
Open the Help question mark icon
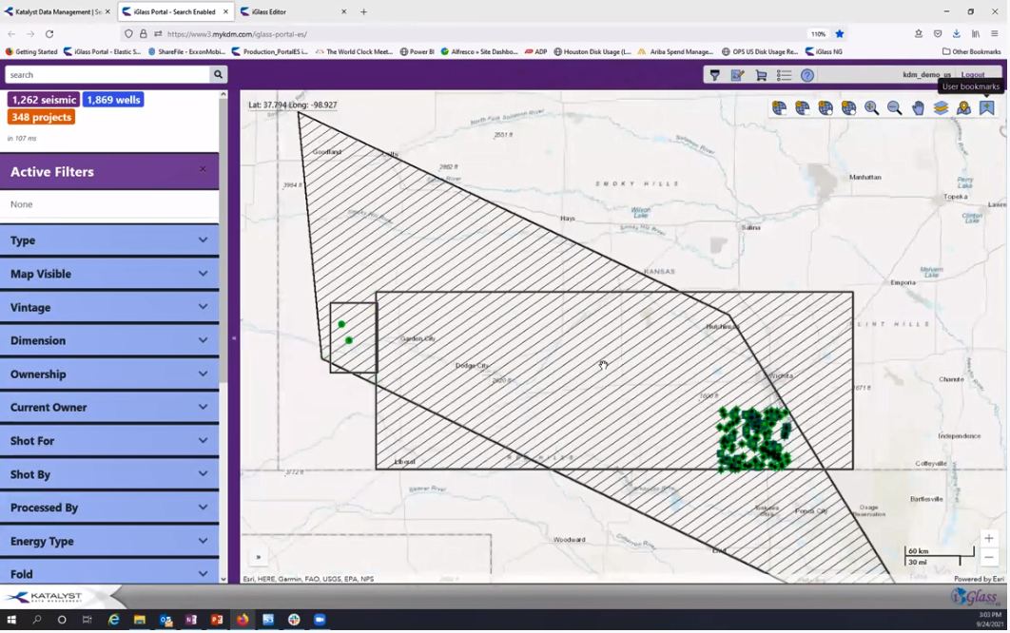tap(807, 75)
